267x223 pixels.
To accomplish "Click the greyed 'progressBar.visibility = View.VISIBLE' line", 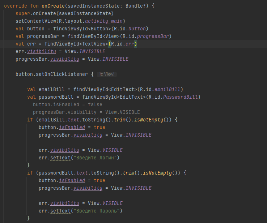I will 86,112.
